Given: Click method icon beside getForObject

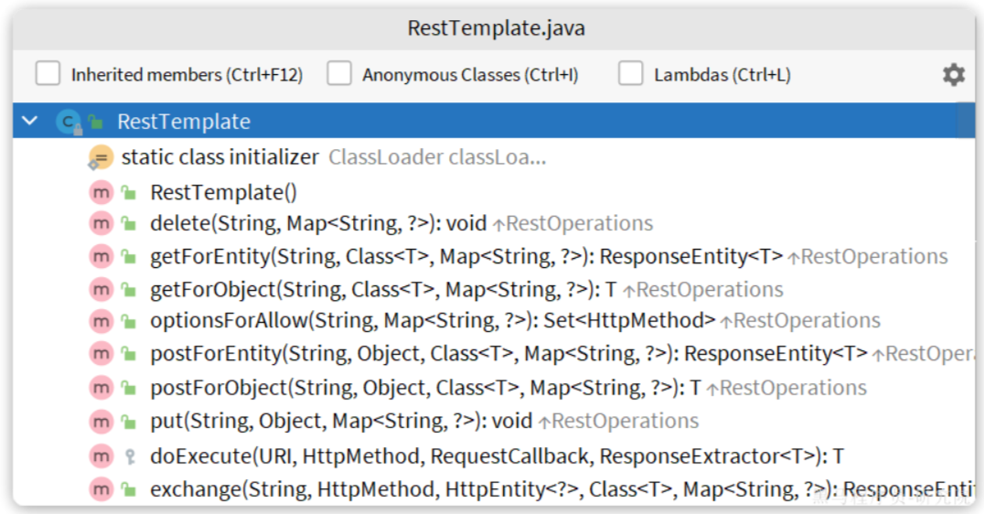Looking at the screenshot, I should [101, 289].
